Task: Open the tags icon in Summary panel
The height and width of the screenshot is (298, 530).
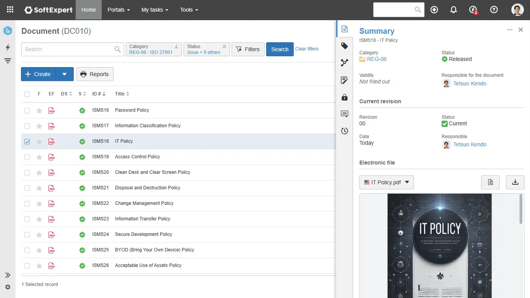Action: 345,46
